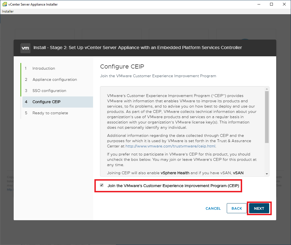Click the vm logo in wizard header
This screenshot has width=291, height=245.
coord(25,48)
